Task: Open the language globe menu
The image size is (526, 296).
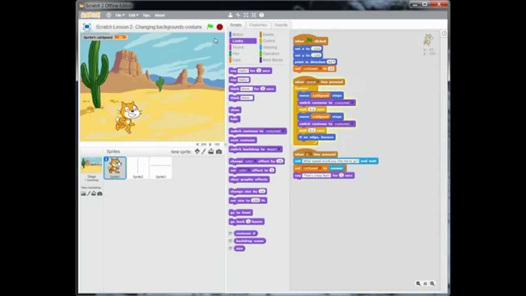Action: click(x=108, y=15)
